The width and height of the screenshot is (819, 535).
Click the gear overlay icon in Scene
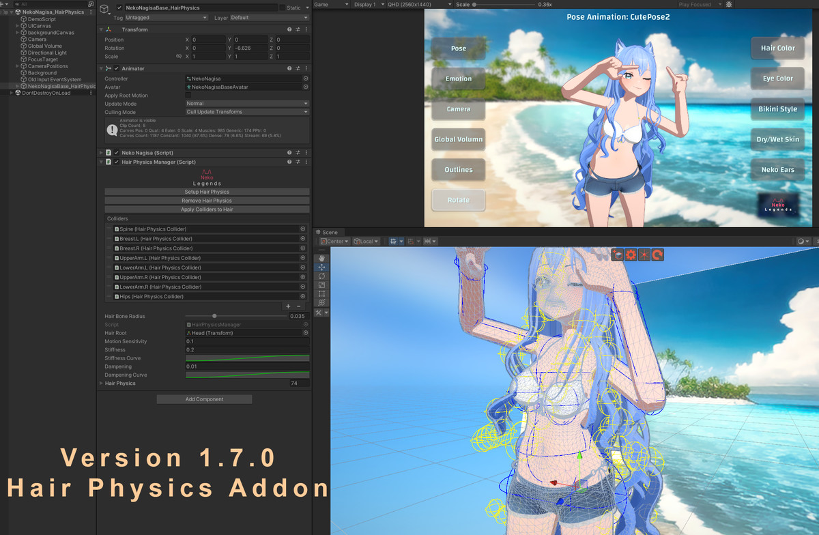pyautogui.click(x=631, y=255)
